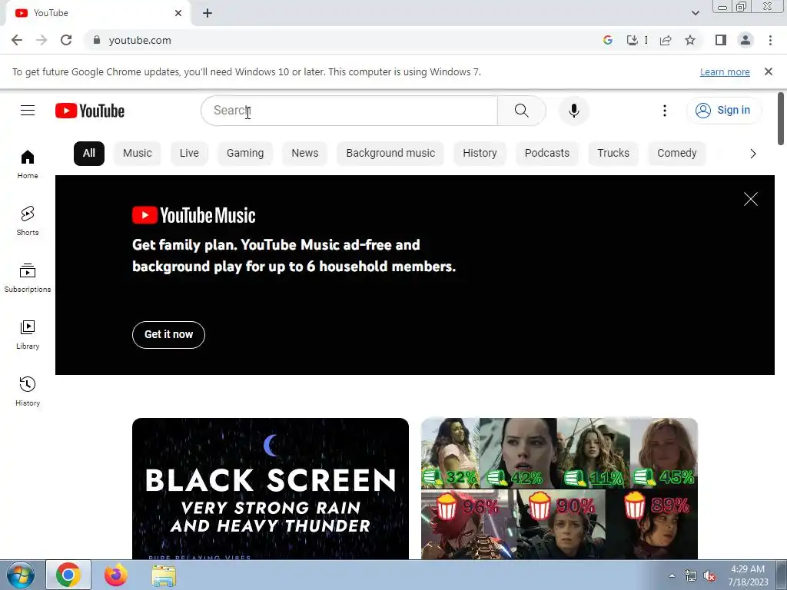Open Library in sidebar
Screen dimensions: 787x590
click(28, 335)
